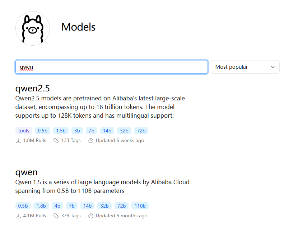
Task: Click the 110b size tag under qwen
Action: pyautogui.click(x=140, y=206)
